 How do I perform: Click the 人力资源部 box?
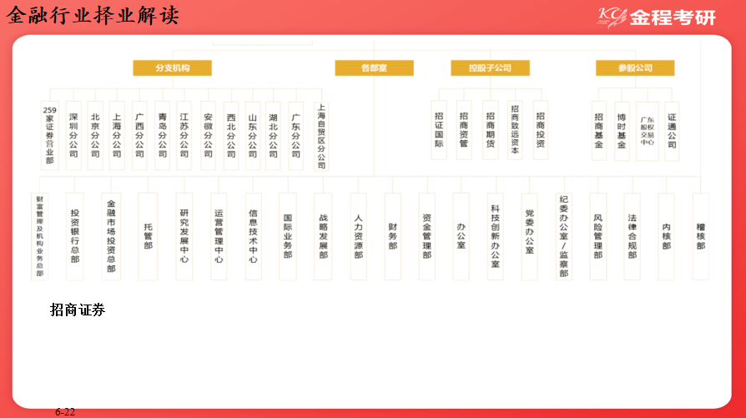point(358,236)
